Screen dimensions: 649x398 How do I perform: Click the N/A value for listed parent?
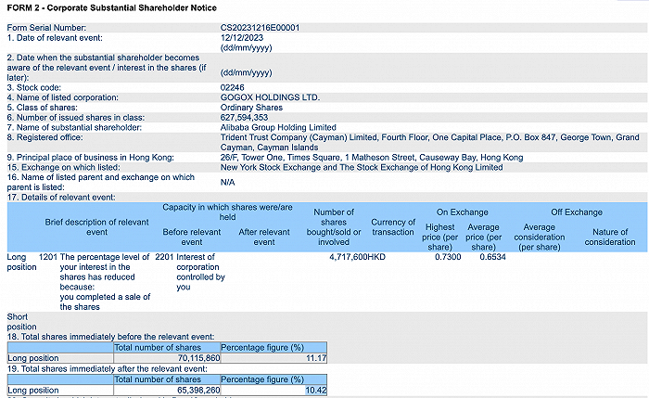pyautogui.click(x=228, y=182)
